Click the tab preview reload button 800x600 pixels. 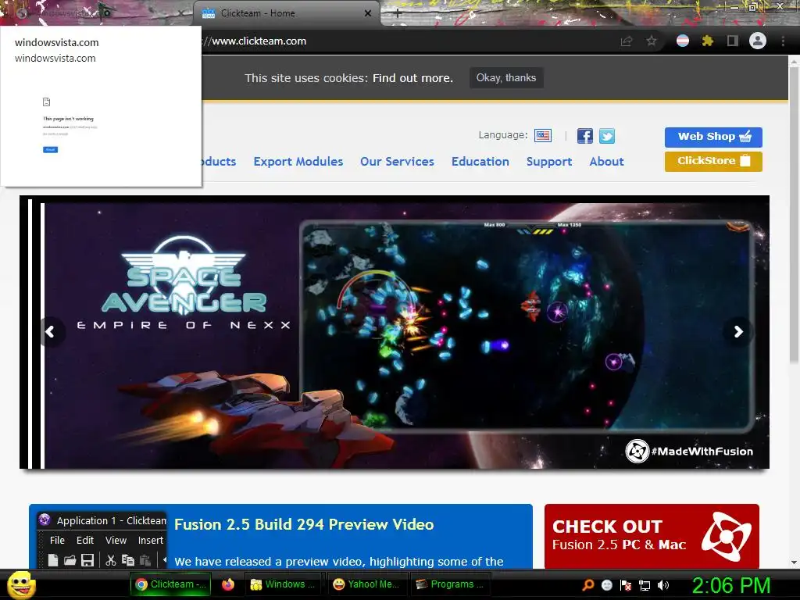50,149
